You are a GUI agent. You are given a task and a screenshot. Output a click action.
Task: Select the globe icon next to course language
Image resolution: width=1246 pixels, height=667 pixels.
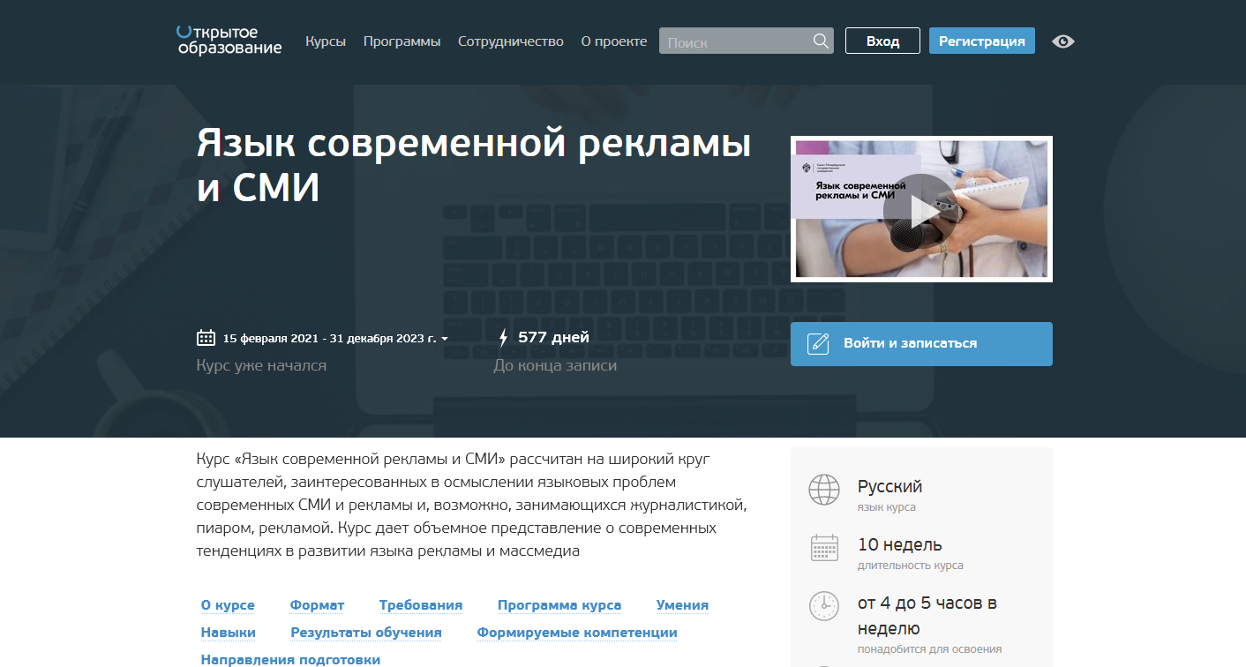tap(823, 491)
